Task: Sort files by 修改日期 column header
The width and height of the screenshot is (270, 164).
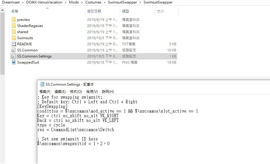Action: click(x=94, y=11)
